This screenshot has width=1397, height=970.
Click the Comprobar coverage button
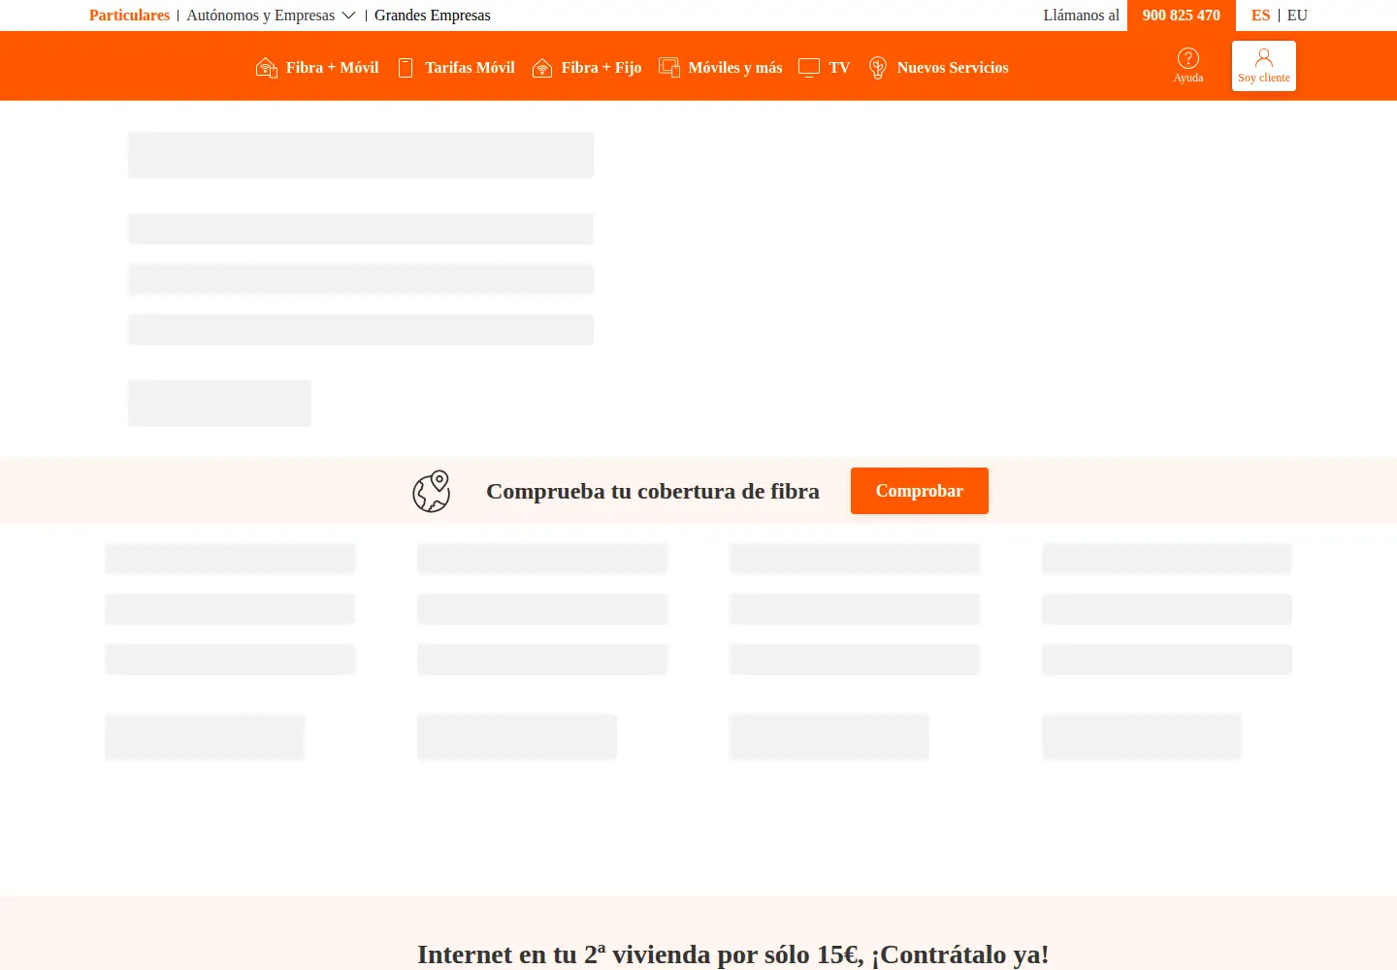pos(920,491)
